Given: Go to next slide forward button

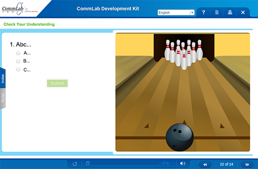Looking at the screenshot, I should pos(247,164).
